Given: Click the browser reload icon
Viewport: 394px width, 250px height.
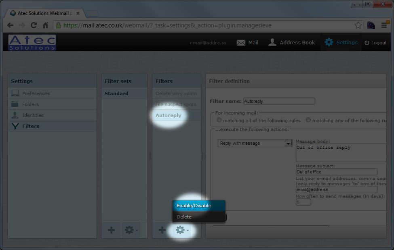Looking at the screenshot, I should pos(34,25).
